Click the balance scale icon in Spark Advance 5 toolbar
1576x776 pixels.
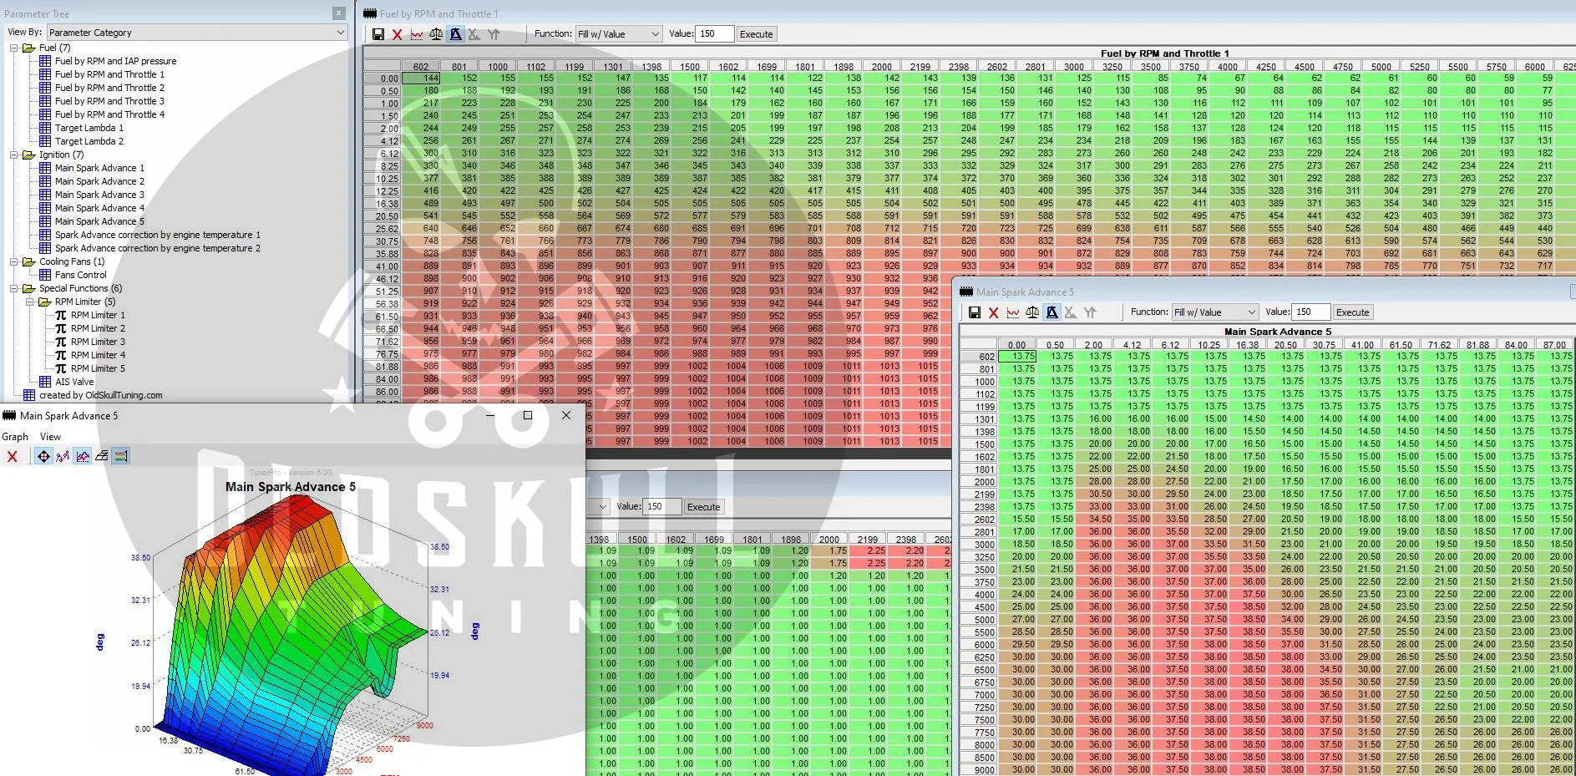tap(1032, 312)
